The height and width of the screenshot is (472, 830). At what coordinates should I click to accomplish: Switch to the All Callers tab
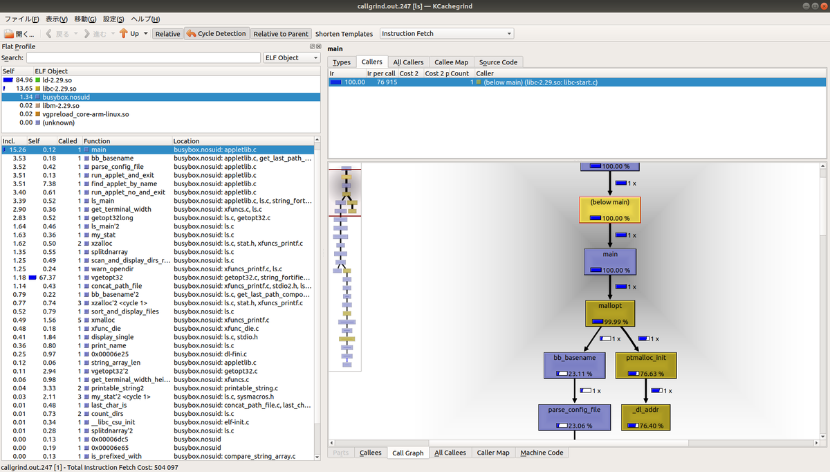tap(407, 62)
